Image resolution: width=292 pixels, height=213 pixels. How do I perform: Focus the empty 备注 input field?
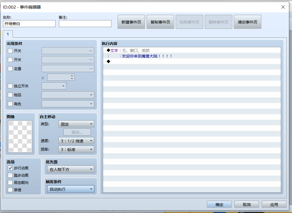[x=85, y=24]
